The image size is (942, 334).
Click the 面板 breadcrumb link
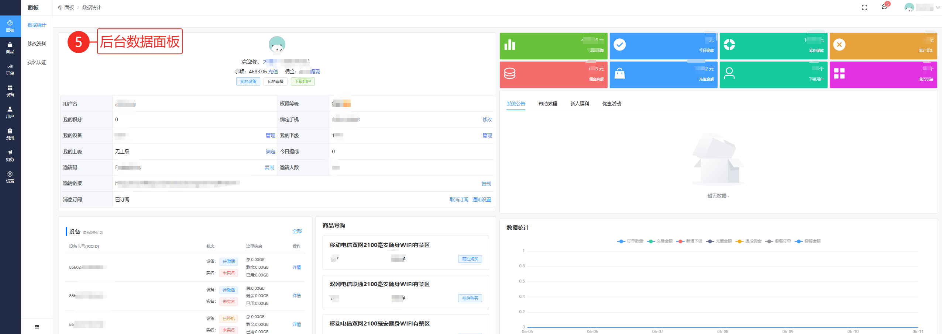click(x=69, y=7)
